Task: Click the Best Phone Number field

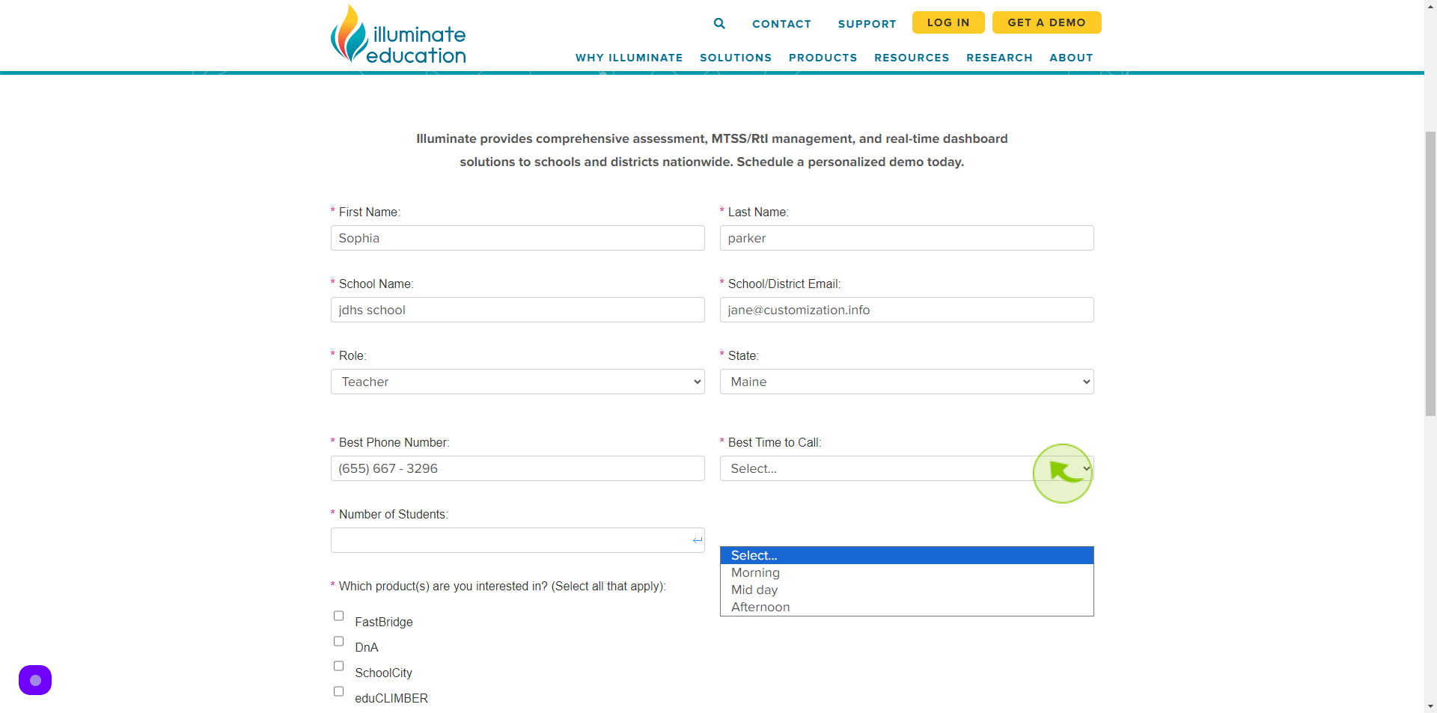Action: click(518, 468)
